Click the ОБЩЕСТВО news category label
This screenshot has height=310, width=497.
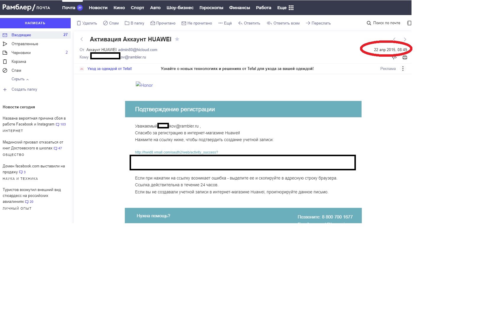click(x=13, y=155)
